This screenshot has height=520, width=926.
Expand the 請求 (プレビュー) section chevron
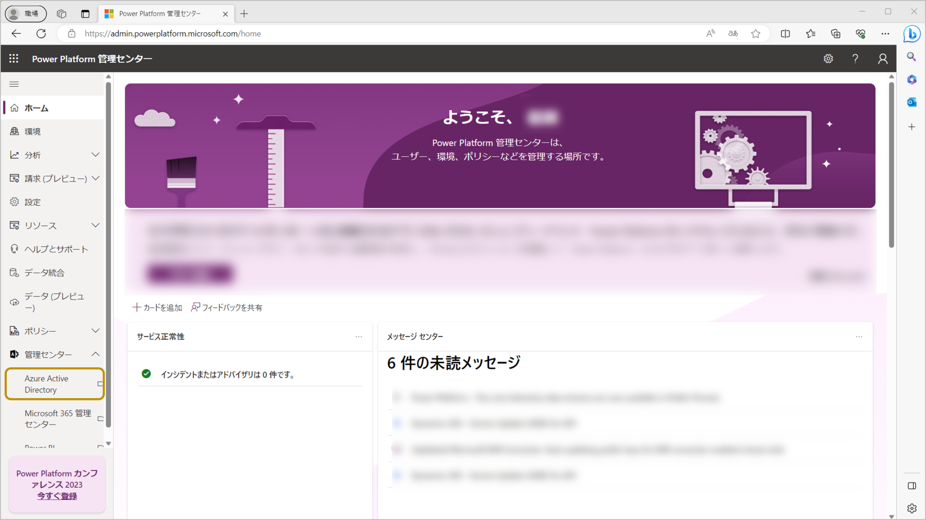(x=95, y=178)
